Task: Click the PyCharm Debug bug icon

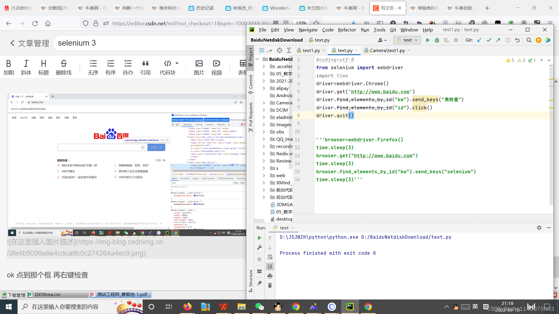Action: click(437, 40)
